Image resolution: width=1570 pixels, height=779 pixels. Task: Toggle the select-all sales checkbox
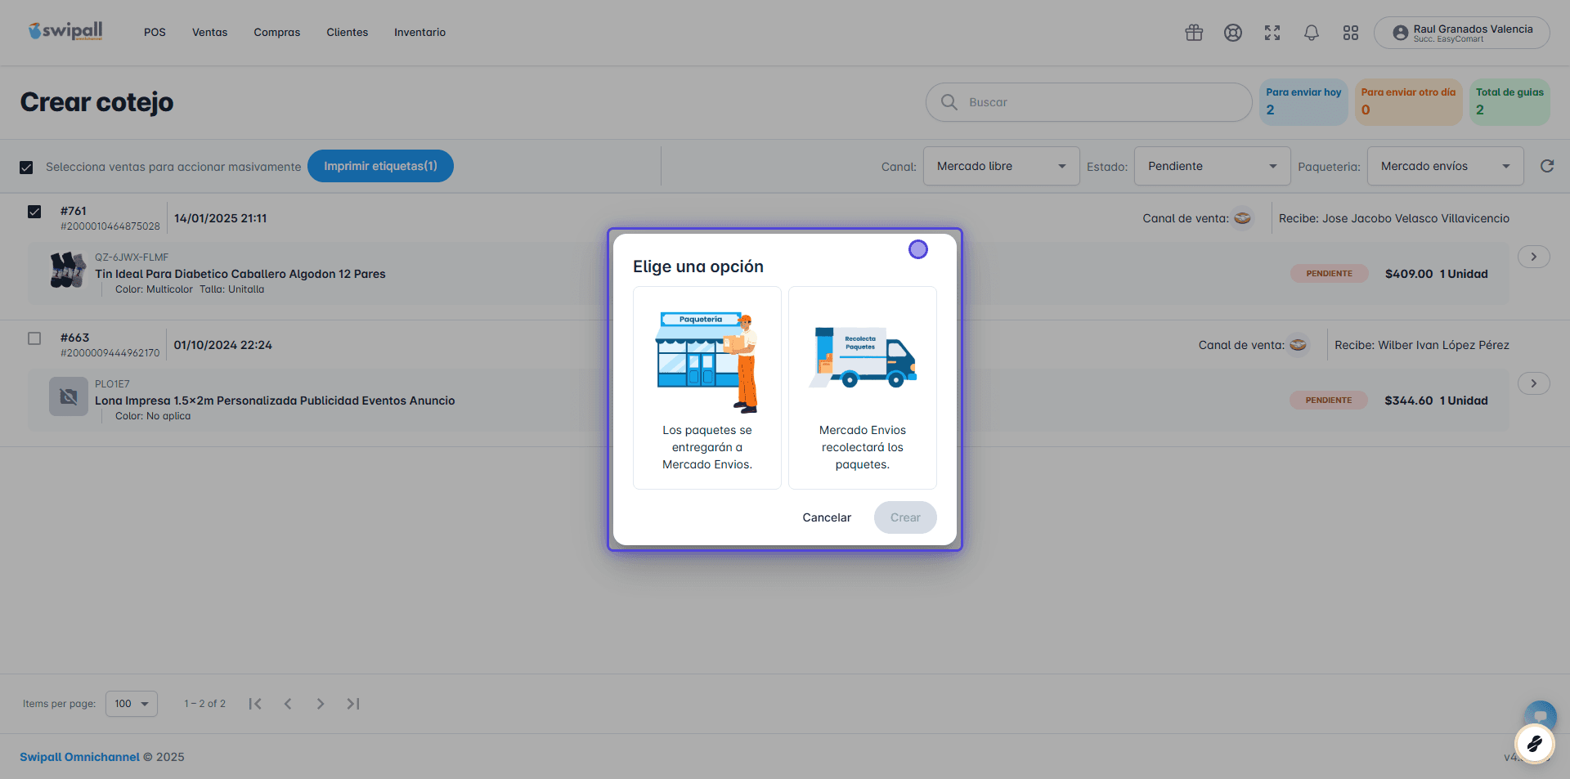pyautogui.click(x=26, y=167)
